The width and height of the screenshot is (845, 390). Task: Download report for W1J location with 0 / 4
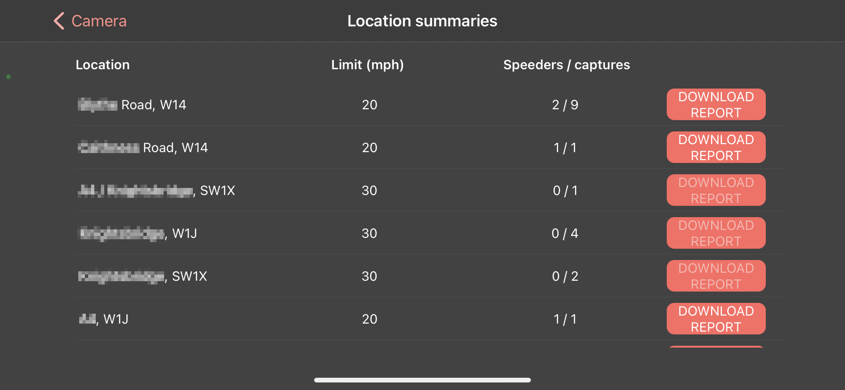tap(715, 233)
